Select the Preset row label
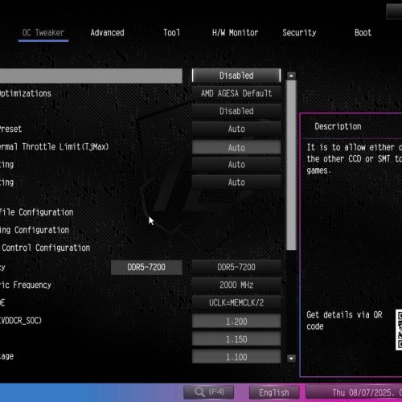 tap(10, 129)
